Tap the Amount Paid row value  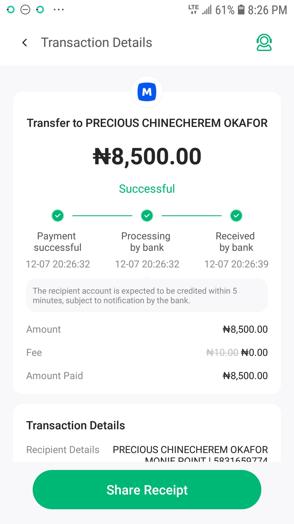(x=245, y=376)
